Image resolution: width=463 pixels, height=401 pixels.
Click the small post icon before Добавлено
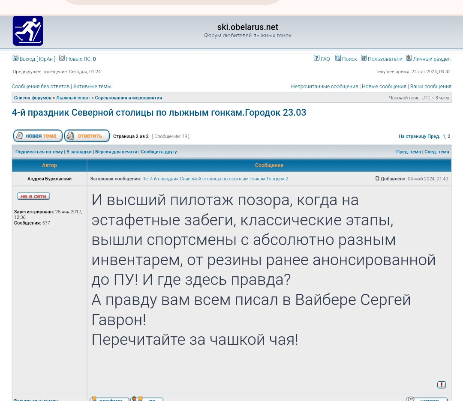[377, 179]
